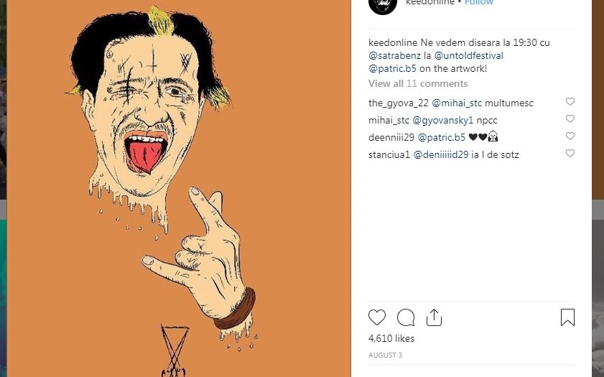
Task: Open stanciua1's username in comments
Action: click(389, 154)
